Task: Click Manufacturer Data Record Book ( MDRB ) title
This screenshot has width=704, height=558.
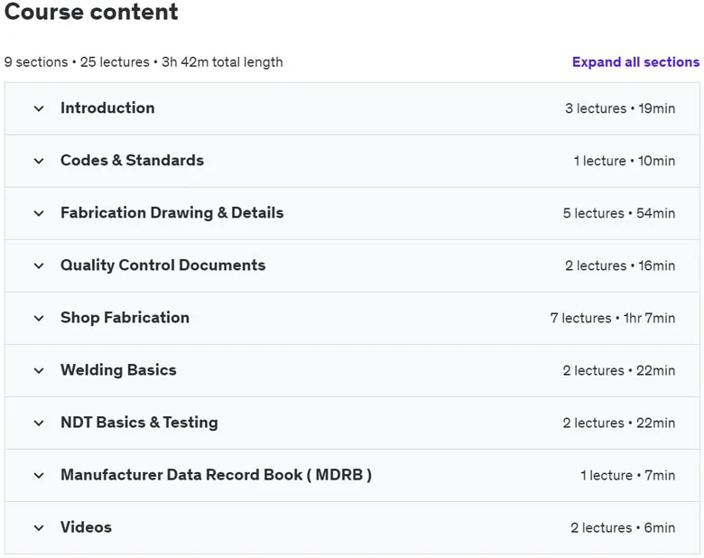Action: coord(216,475)
